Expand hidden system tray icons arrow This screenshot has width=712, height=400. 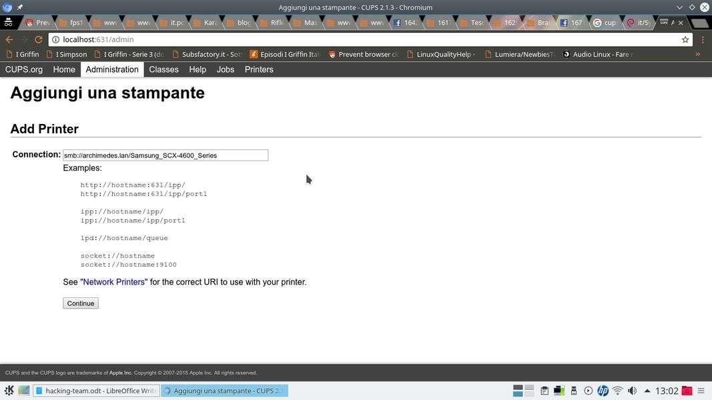(x=647, y=391)
